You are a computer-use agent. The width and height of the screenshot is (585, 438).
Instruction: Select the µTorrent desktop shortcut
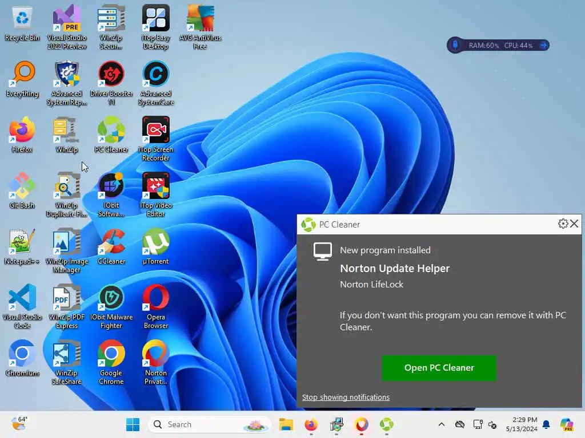[x=155, y=246]
